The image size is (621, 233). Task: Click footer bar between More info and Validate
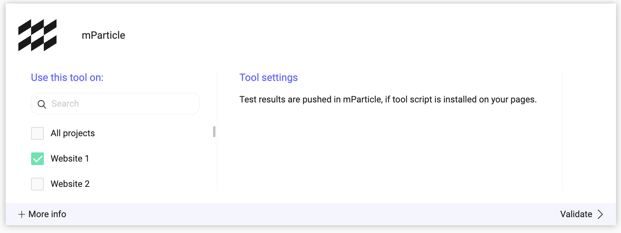coord(311,214)
